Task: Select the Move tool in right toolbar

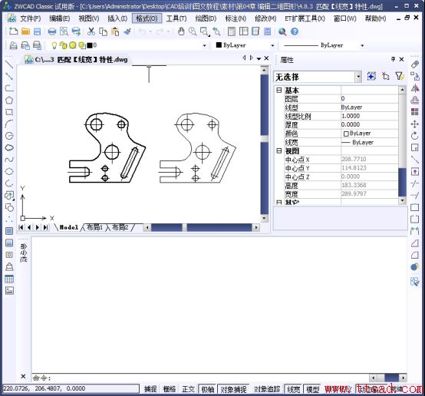Action: click(x=415, y=124)
